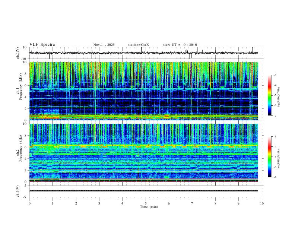The width and height of the screenshot is (295, 228).
Task: Click the lower 'log(PSD)(V²/Hz)' label
Action: pyautogui.click(x=279, y=159)
